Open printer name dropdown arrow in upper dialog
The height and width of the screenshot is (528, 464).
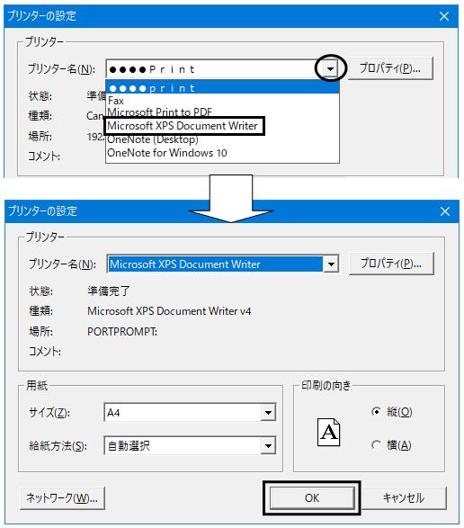coord(330,69)
